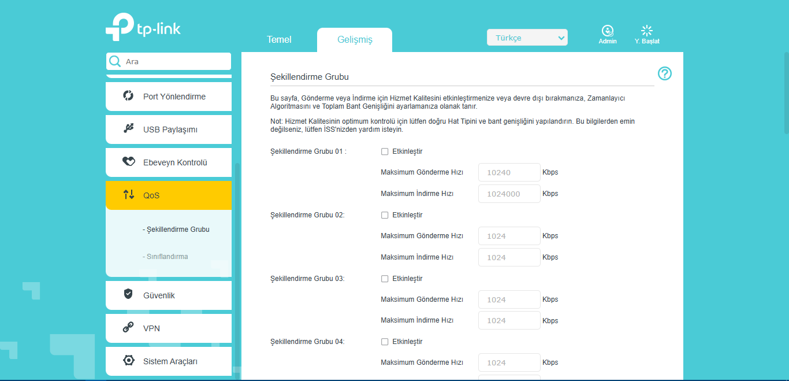Click Grubu 03 Maksimum İndirme Hızı field
Viewport: 789px width, 381px height.
(x=509, y=320)
